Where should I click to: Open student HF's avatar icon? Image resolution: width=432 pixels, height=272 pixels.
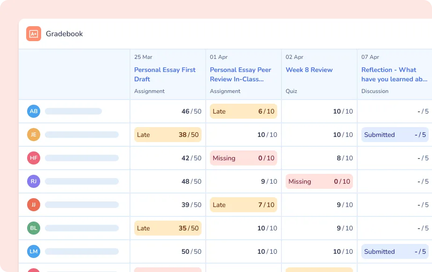[33, 158]
